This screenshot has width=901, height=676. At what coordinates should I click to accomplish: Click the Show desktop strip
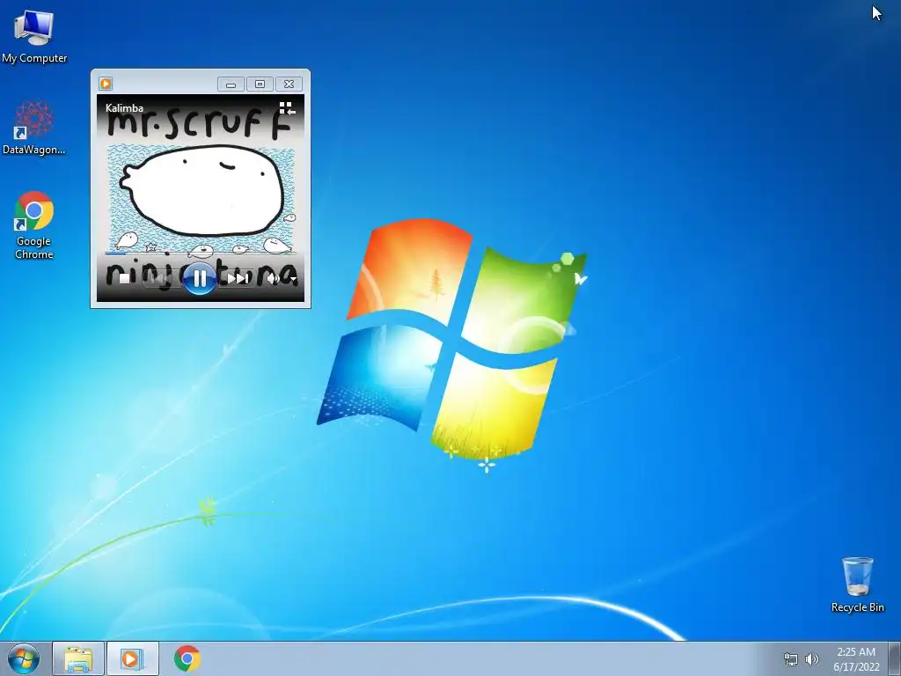[895, 658]
